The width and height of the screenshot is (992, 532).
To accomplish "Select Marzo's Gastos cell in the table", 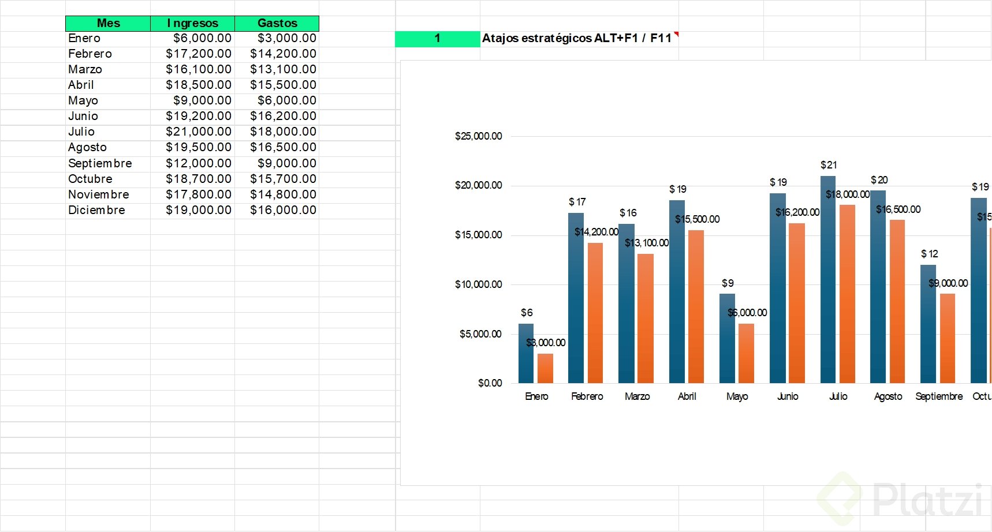I will click(x=277, y=70).
